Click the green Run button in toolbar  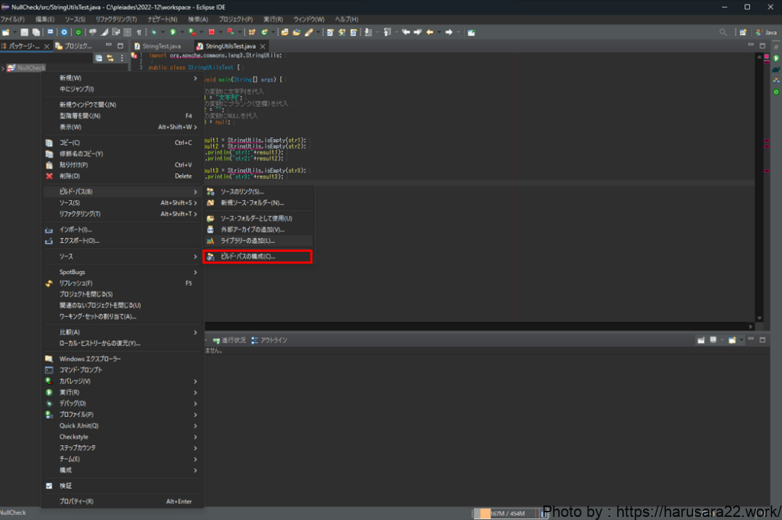pos(173,32)
